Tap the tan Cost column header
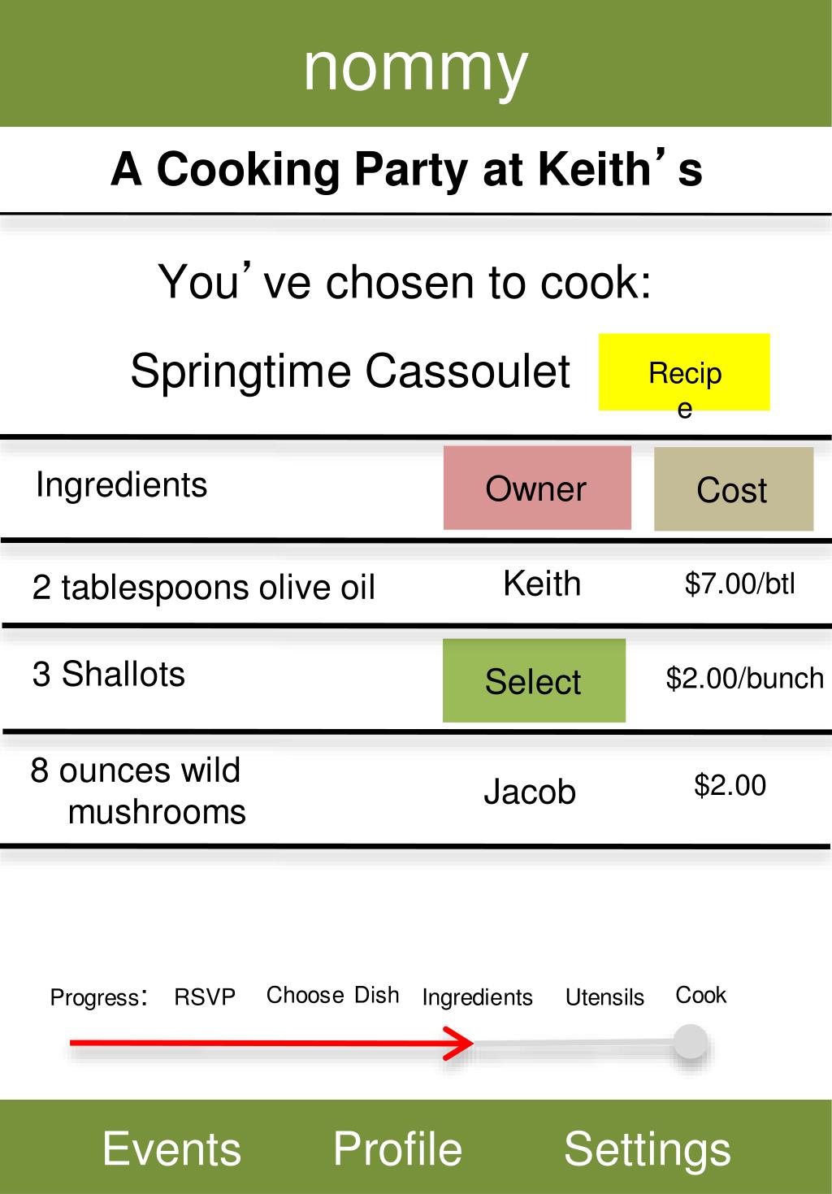832x1194 pixels. click(x=734, y=489)
